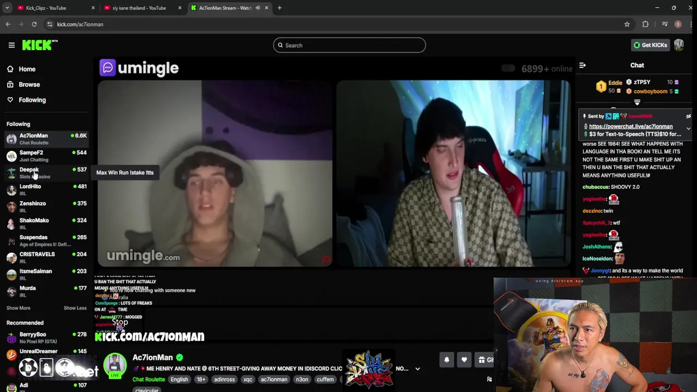Click the Eddie top gifter entry
The width and height of the screenshot is (697, 392).
(608, 86)
